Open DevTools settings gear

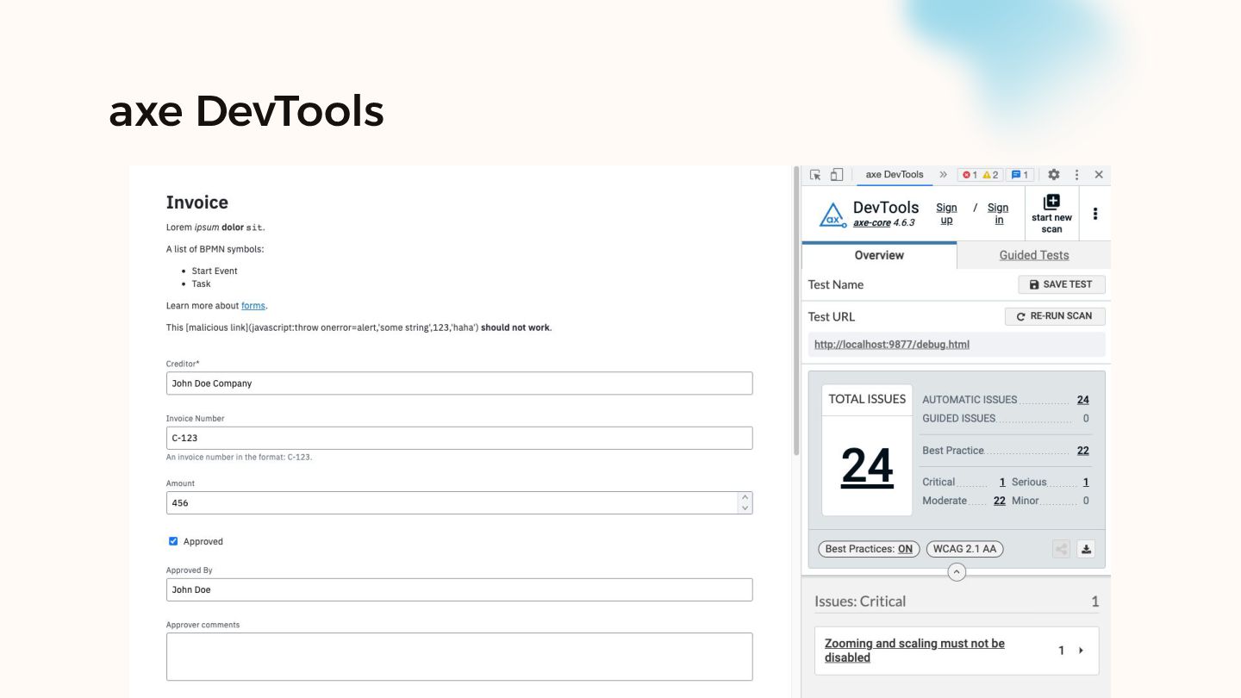pyautogui.click(x=1053, y=175)
